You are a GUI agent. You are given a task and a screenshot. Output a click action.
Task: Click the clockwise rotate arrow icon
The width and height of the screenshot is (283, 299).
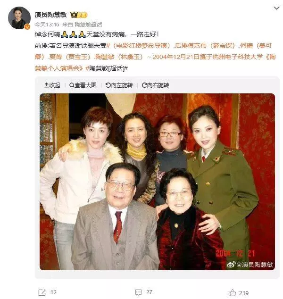point(144,85)
